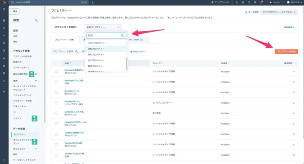Choose 取引プロパティー from the dropdown list

point(106,54)
